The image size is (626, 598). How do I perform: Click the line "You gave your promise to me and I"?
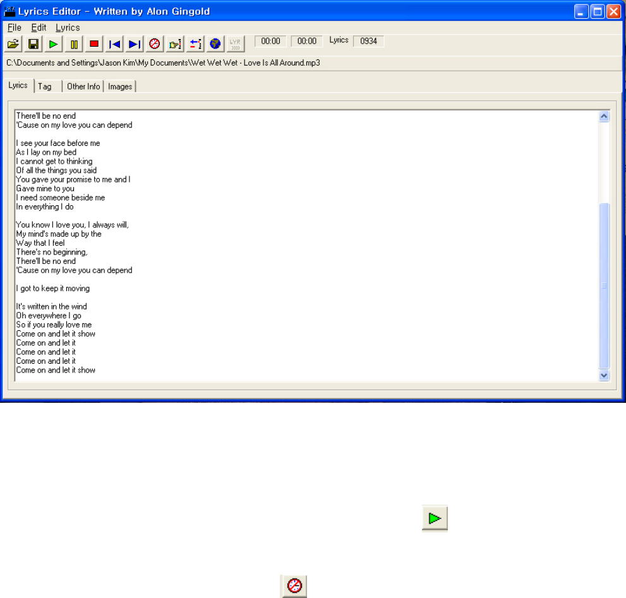[73, 179]
